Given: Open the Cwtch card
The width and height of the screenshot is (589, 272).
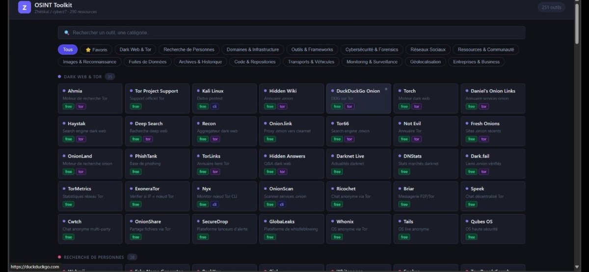Looking at the screenshot, I should [x=90, y=229].
